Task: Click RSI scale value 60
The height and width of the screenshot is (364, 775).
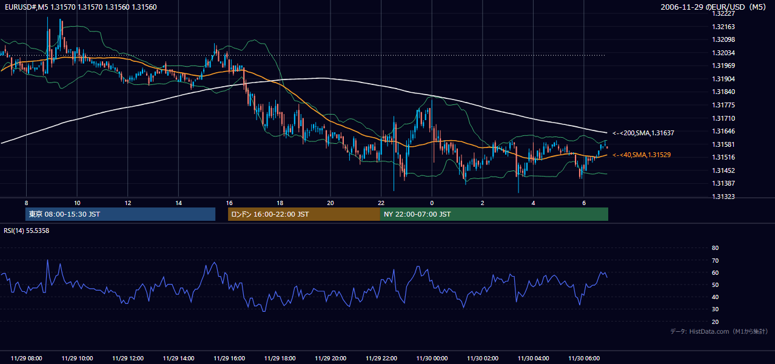Action: 715,272
